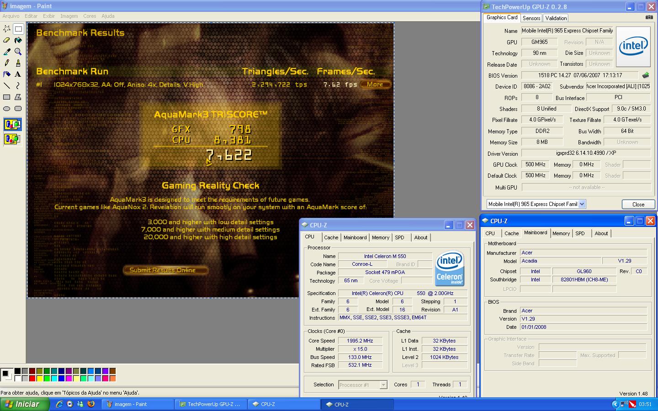Open the Exibir menu in Paint
Image resolution: width=658 pixels, height=411 pixels.
coord(49,16)
